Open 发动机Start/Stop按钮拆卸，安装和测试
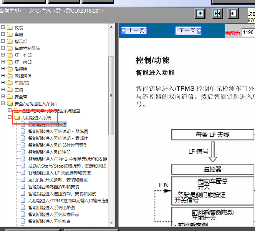 pyautogui.click(x=67, y=166)
